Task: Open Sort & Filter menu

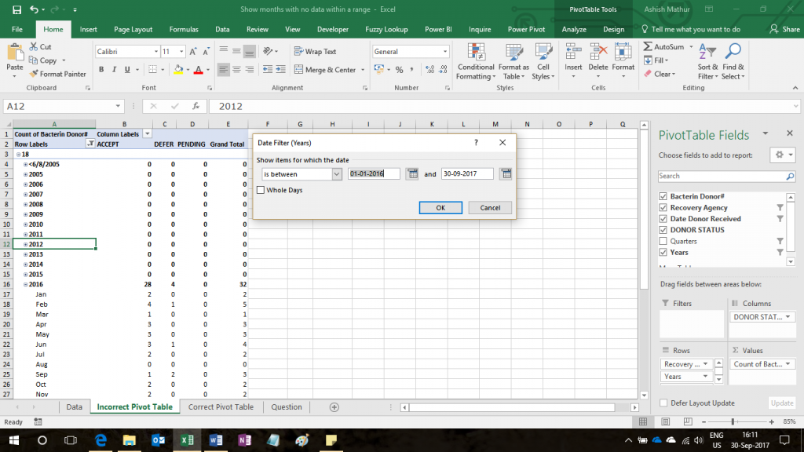Action: tap(707, 61)
